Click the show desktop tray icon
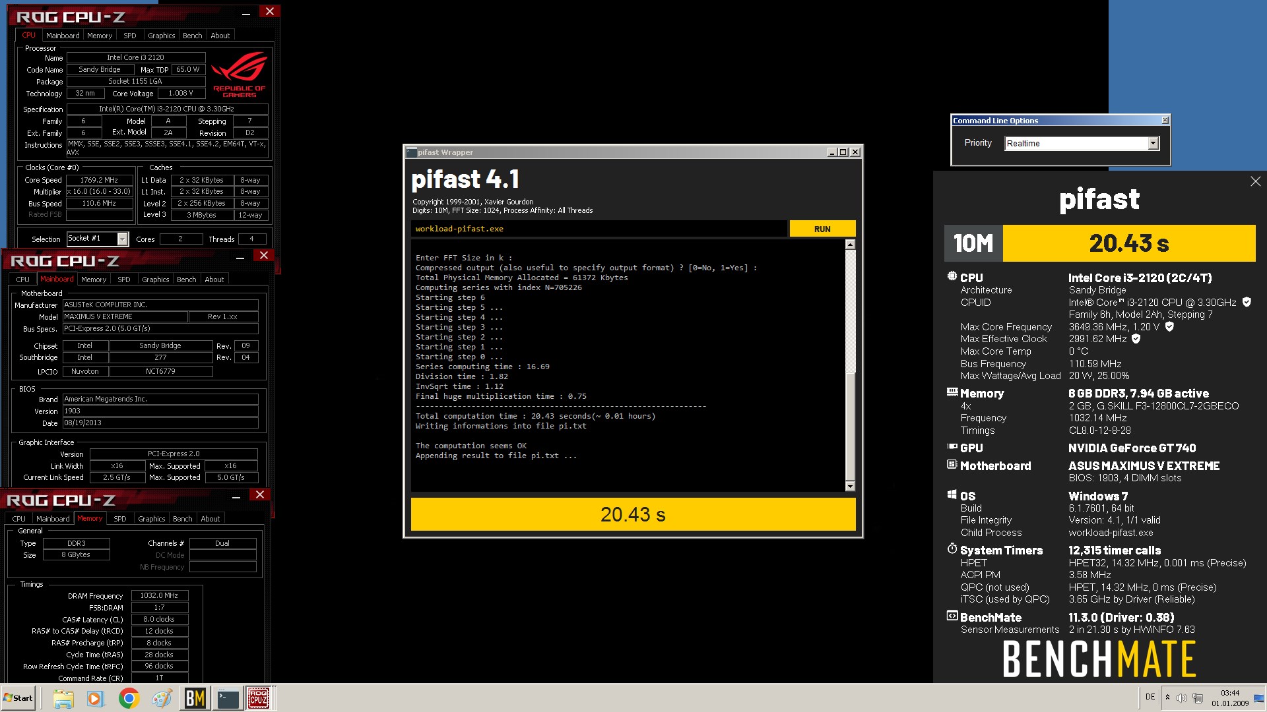Screen dimensions: 1267x712 (x=1260, y=697)
